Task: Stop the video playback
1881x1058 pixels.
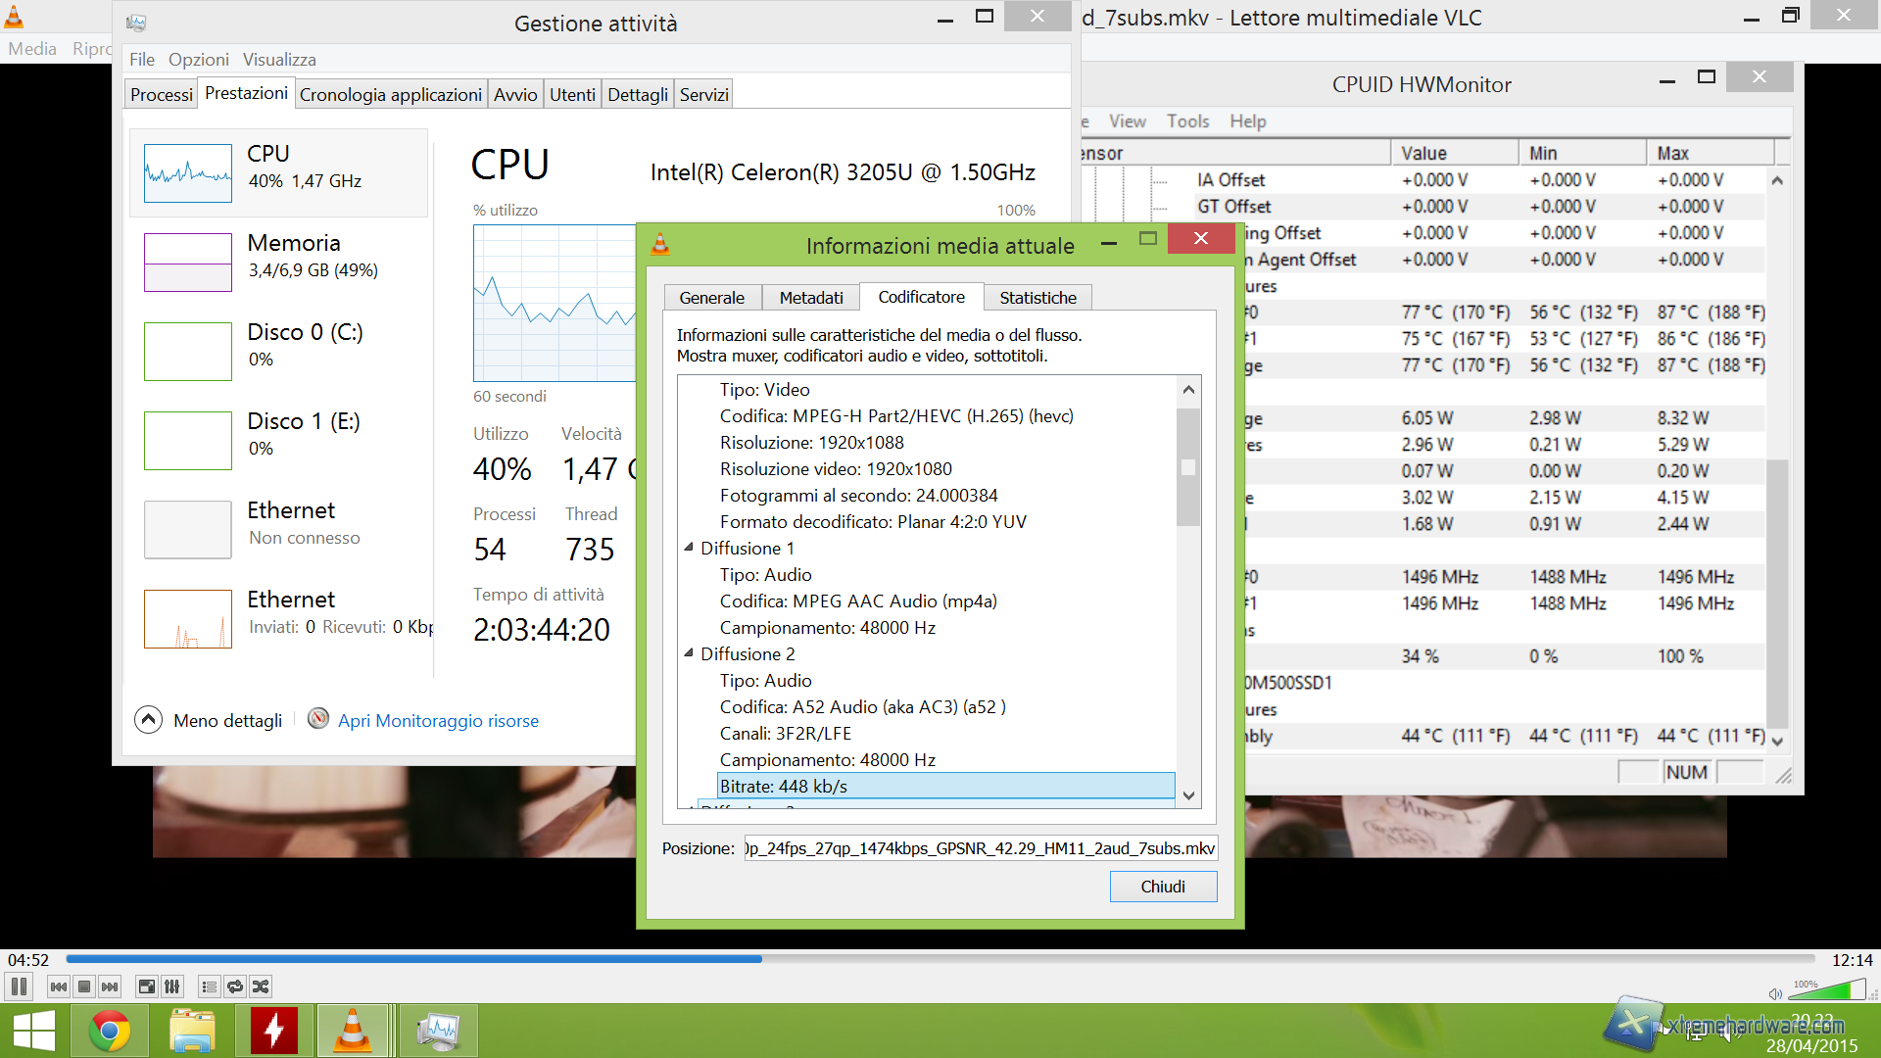Action: point(84,986)
